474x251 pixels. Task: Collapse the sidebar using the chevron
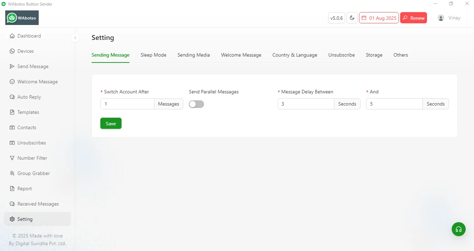click(x=75, y=38)
